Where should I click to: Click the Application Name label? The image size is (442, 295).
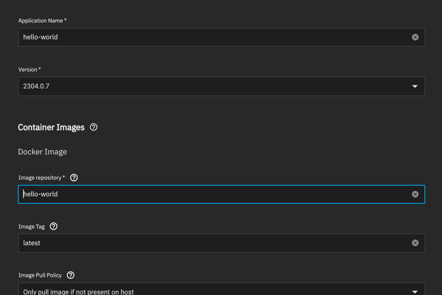pyautogui.click(x=42, y=21)
